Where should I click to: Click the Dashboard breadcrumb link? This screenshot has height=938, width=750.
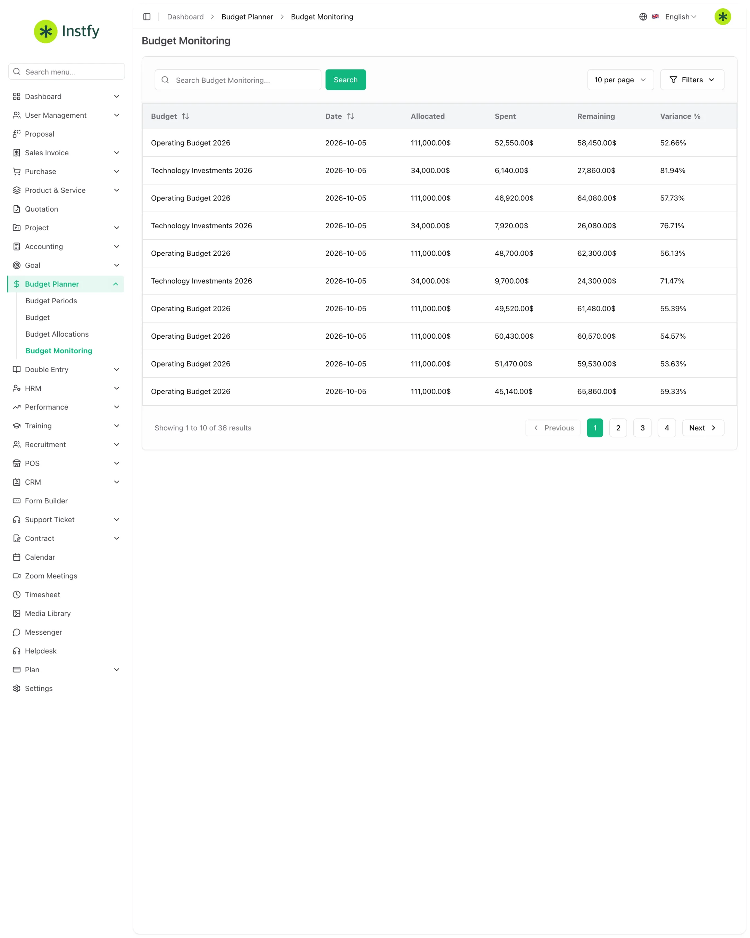click(185, 17)
